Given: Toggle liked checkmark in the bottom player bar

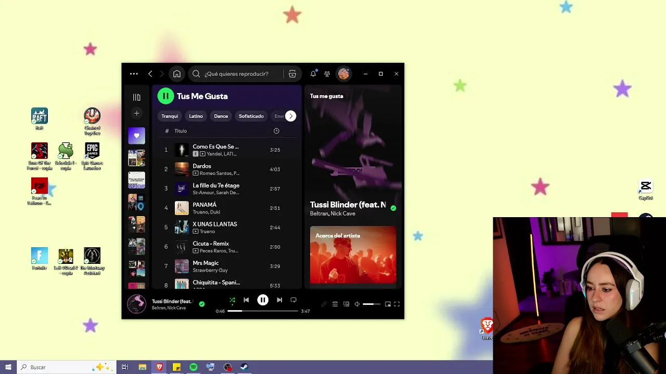Looking at the screenshot, I should pos(202,304).
